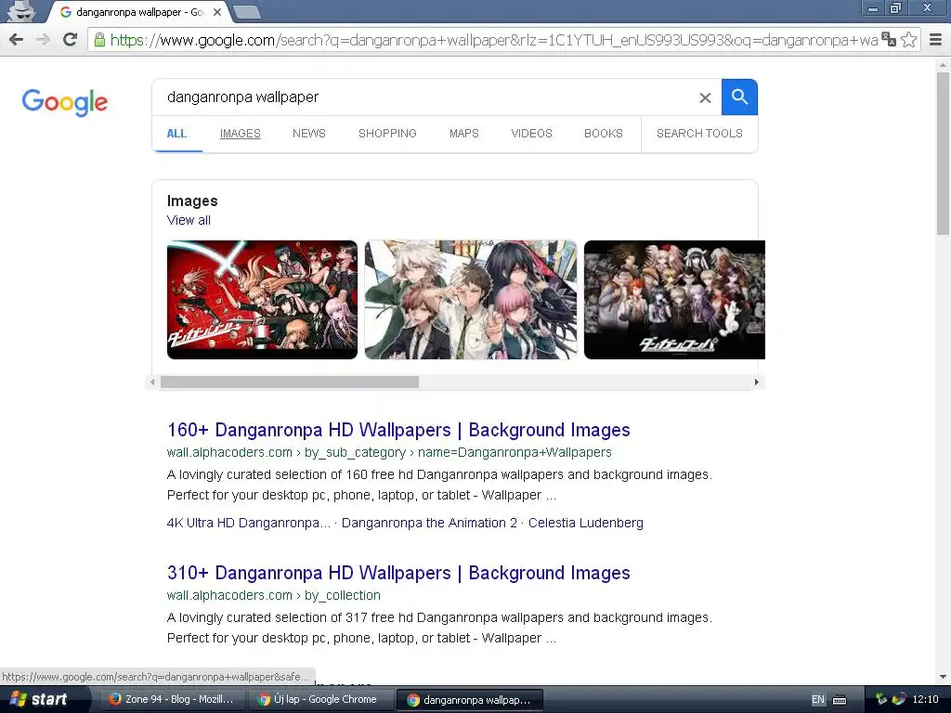The height and width of the screenshot is (713, 951).
Task: Open the 160+ Danganronpa HD Wallpapers result
Action: coord(398,430)
